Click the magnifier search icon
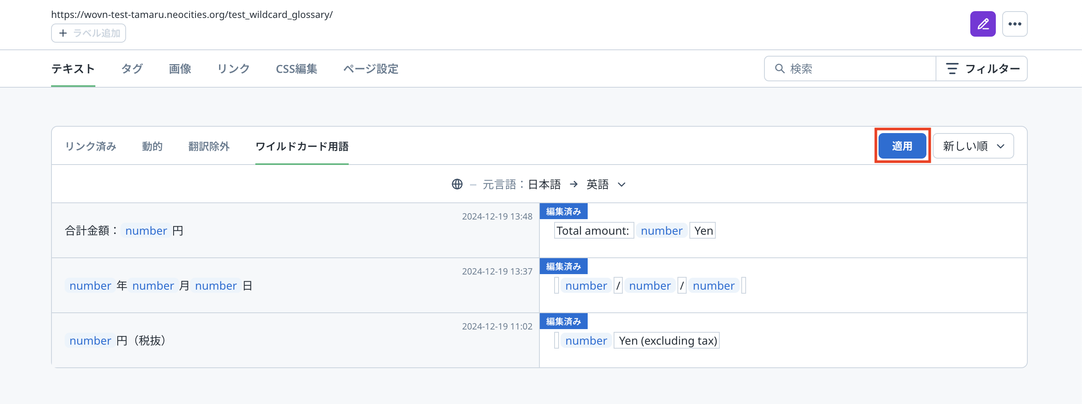This screenshot has height=404, width=1082. click(779, 69)
